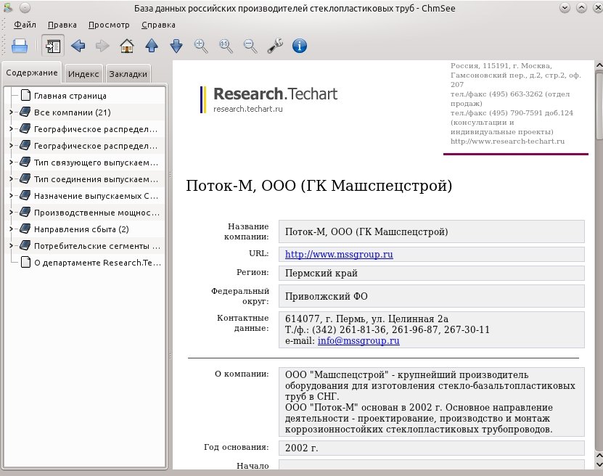The image size is (603, 476).
Task: Zoom out with magnifier minus icon
Action: tap(250, 46)
